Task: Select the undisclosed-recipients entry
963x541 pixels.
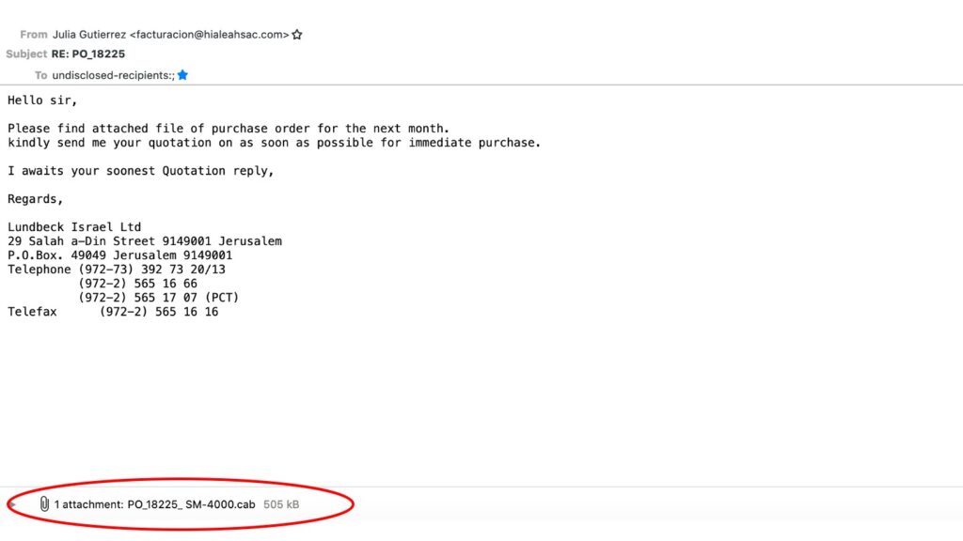Action: point(113,75)
